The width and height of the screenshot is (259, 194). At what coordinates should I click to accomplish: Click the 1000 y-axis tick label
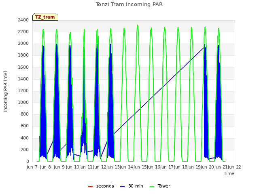click(x=23, y=102)
